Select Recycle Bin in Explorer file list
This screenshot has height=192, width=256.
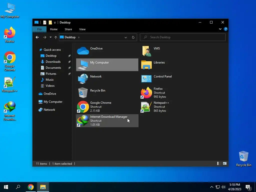[107, 93]
